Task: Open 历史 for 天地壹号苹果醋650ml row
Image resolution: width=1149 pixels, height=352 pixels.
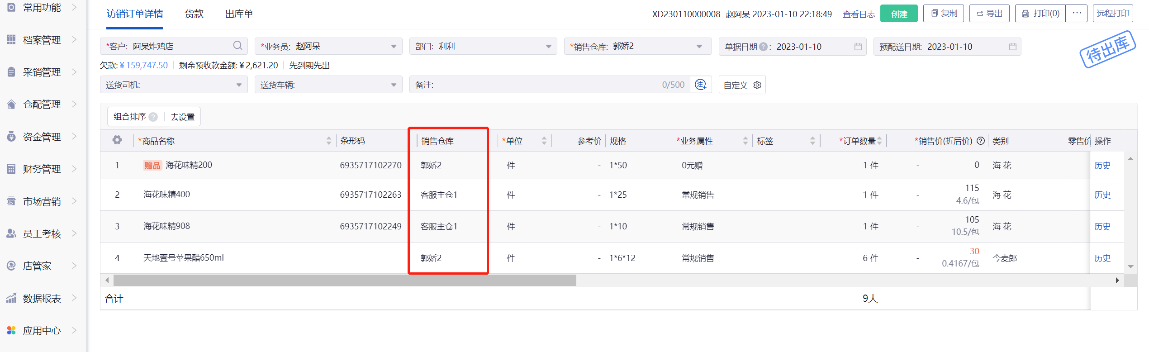Action: (x=1102, y=258)
